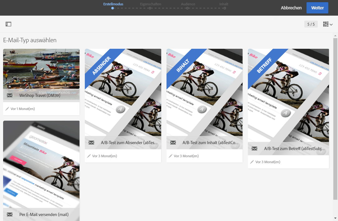The image size is (338, 221).
Task: Click 'Vor 1 Monat(en)' text
Action: (23, 109)
